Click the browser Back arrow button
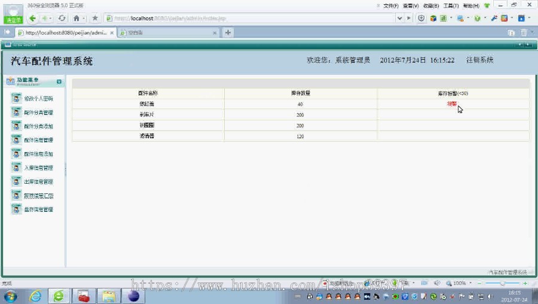The width and height of the screenshot is (538, 304). pyautogui.click(x=33, y=18)
